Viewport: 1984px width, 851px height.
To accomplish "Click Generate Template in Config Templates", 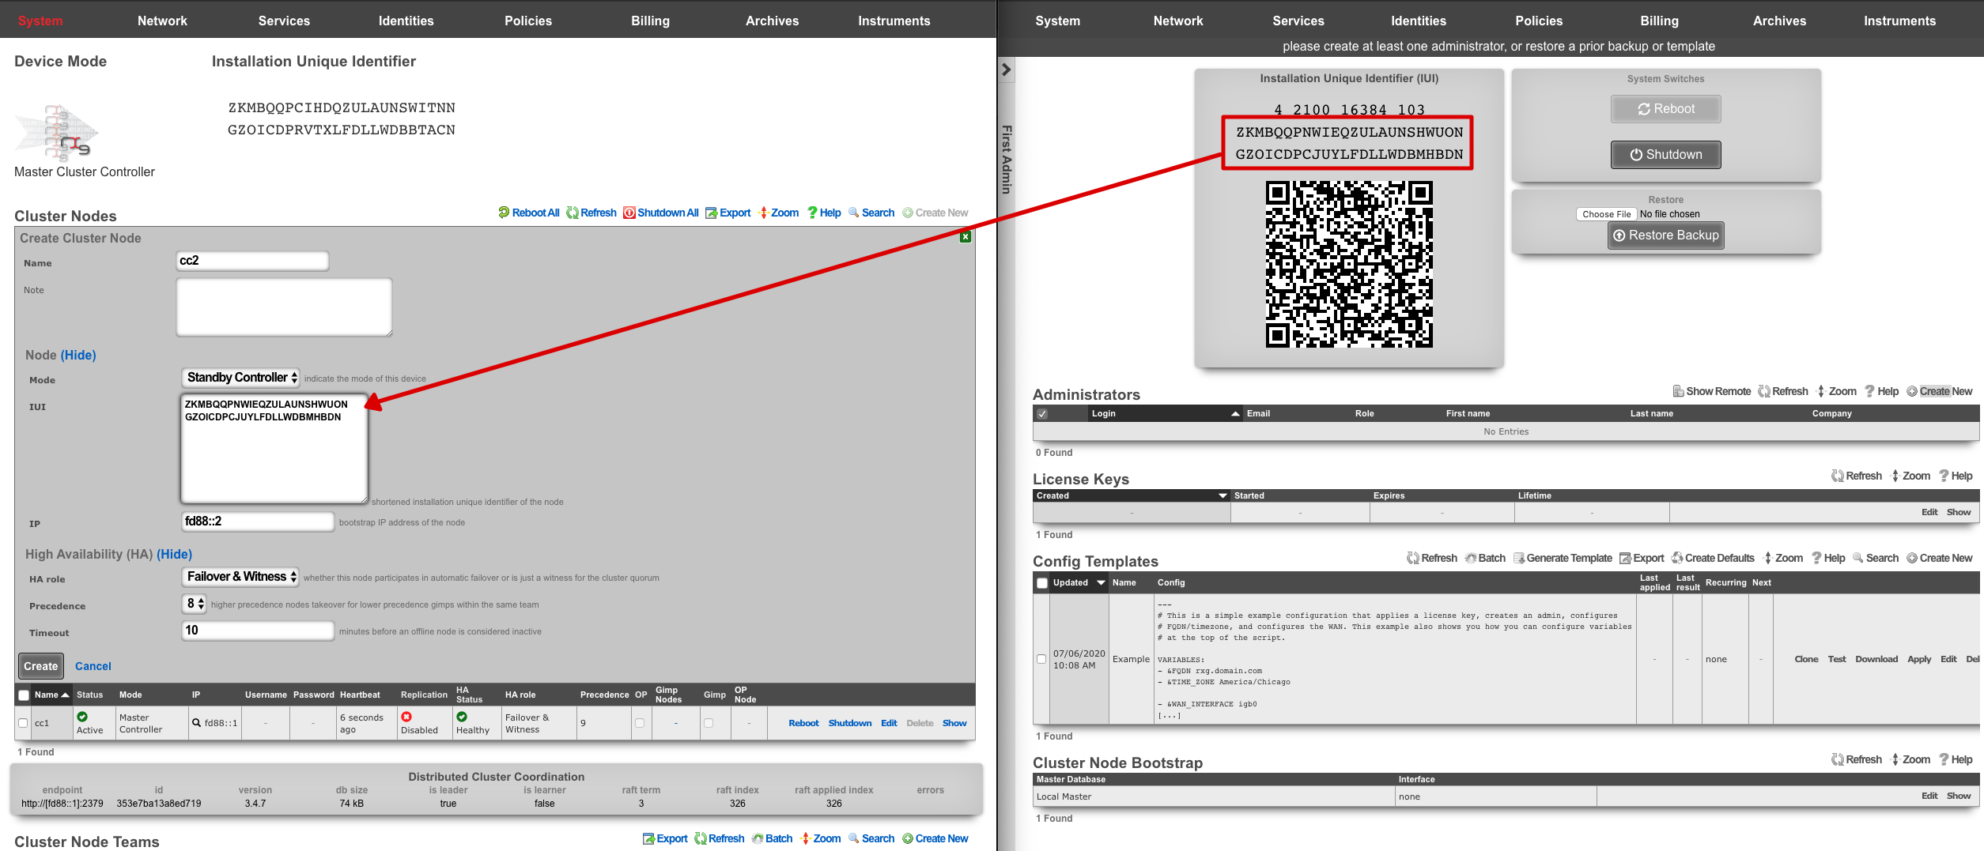I will pyautogui.click(x=1562, y=558).
